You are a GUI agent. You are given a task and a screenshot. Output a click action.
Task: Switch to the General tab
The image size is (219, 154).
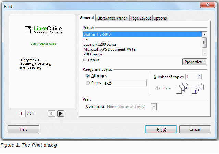(x=87, y=18)
